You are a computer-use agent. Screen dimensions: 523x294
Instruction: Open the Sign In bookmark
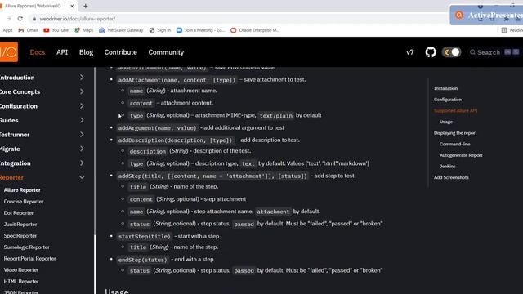(x=160, y=30)
